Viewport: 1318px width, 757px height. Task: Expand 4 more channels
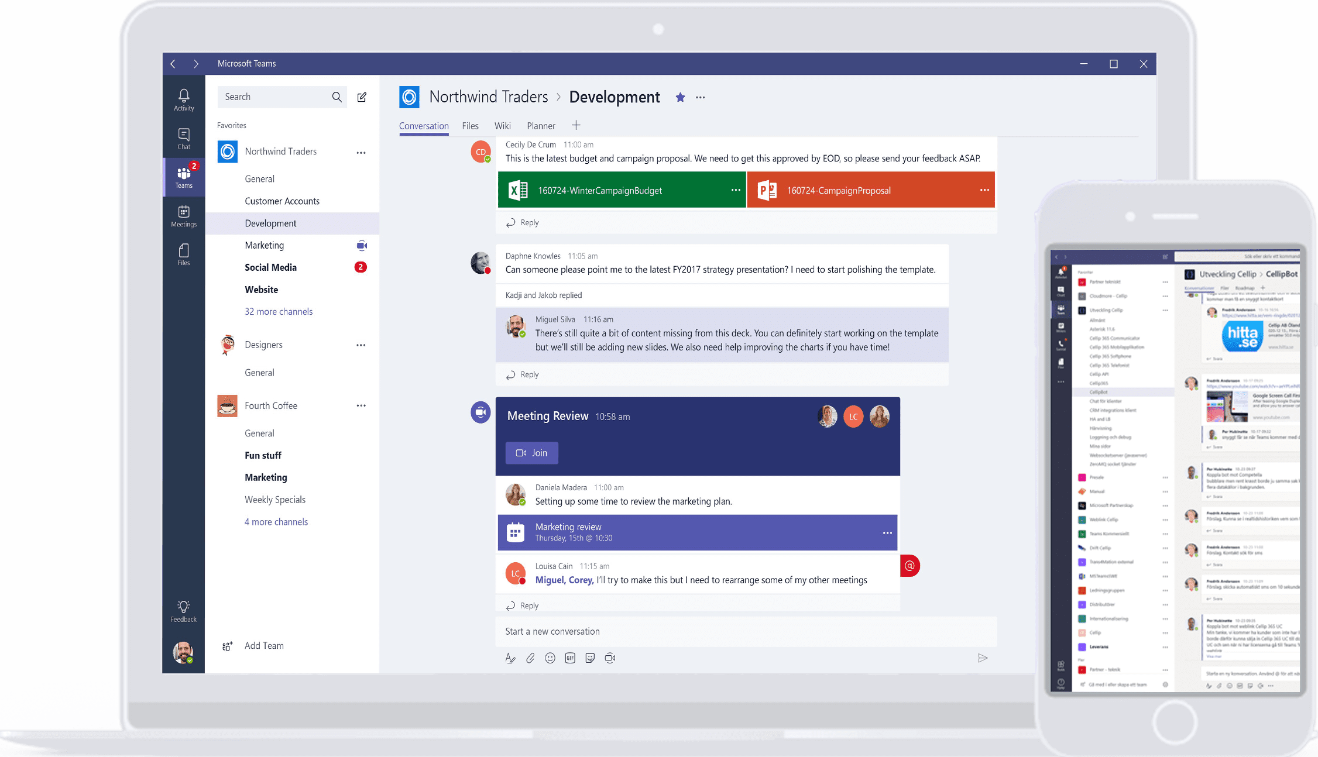click(276, 522)
